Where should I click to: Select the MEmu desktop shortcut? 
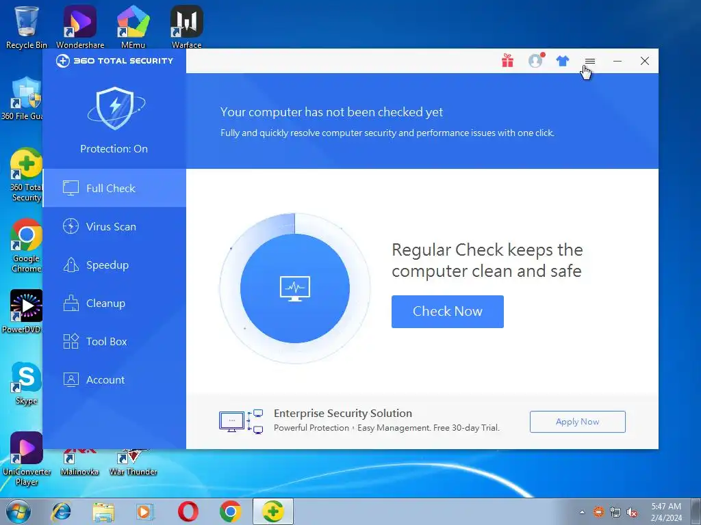(x=133, y=27)
